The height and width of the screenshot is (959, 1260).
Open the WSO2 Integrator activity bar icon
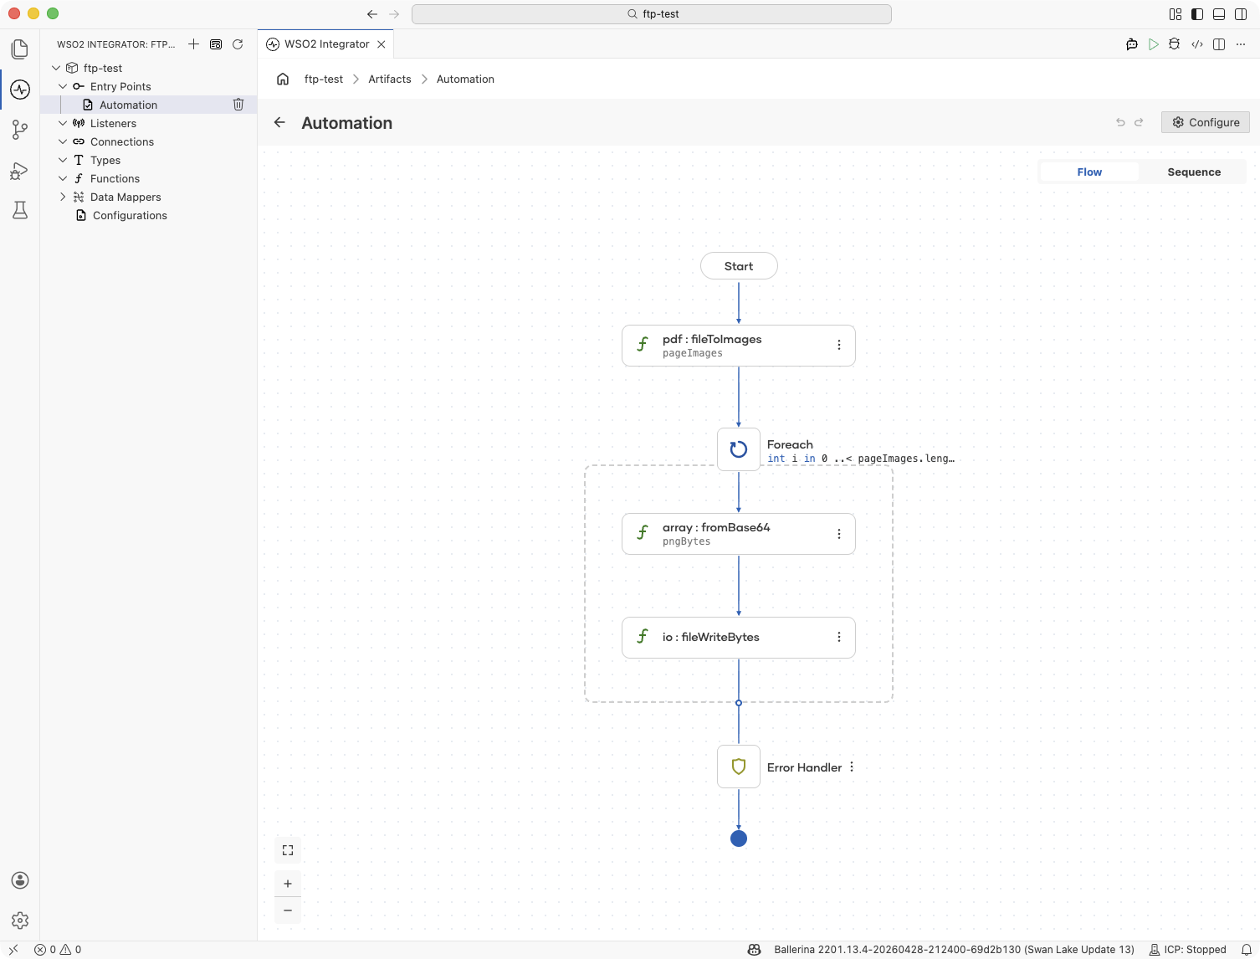20,90
